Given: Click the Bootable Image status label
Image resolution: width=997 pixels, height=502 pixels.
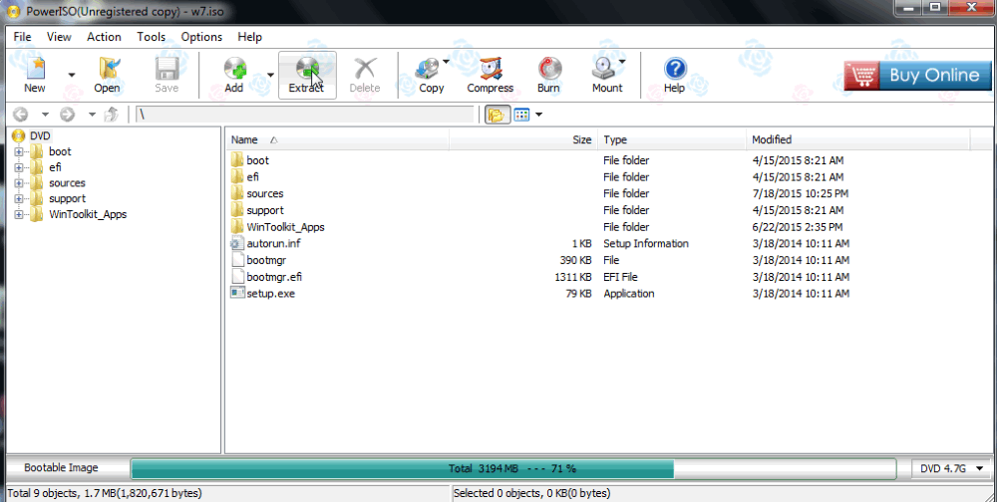Looking at the screenshot, I should pyautogui.click(x=61, y=468).
